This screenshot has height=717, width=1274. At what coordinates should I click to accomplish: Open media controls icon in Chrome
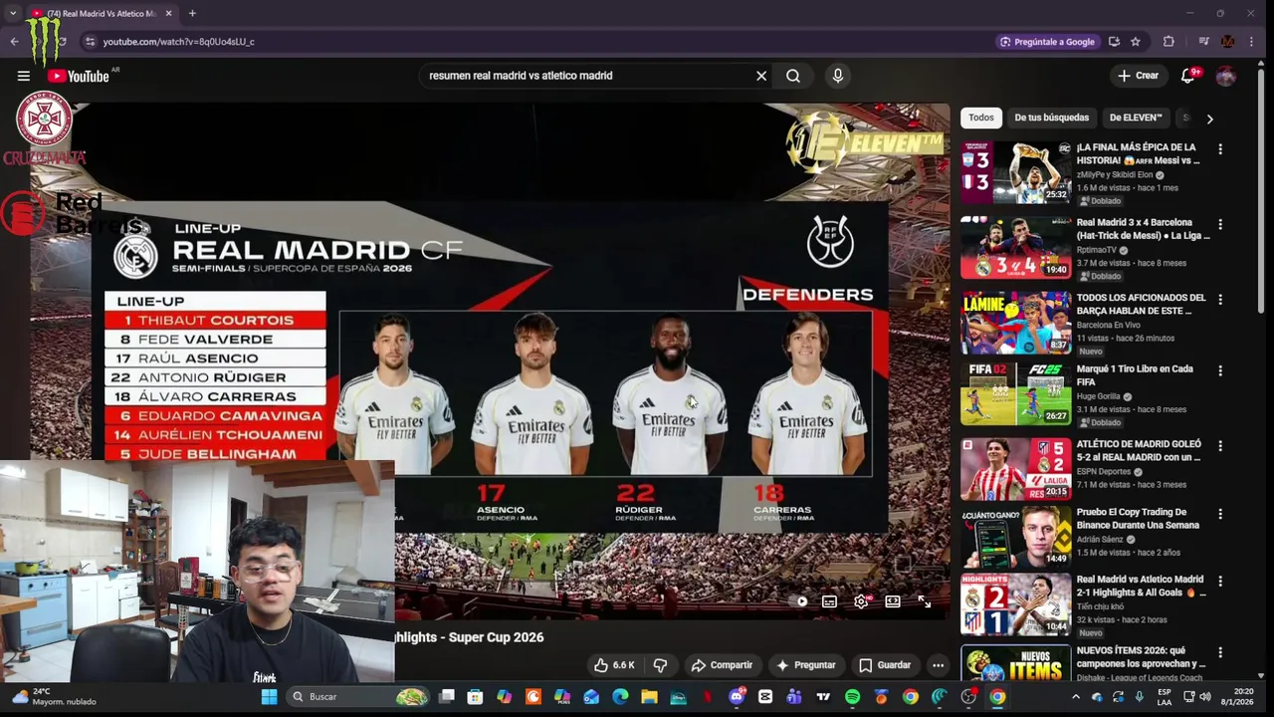[1203, 42]
